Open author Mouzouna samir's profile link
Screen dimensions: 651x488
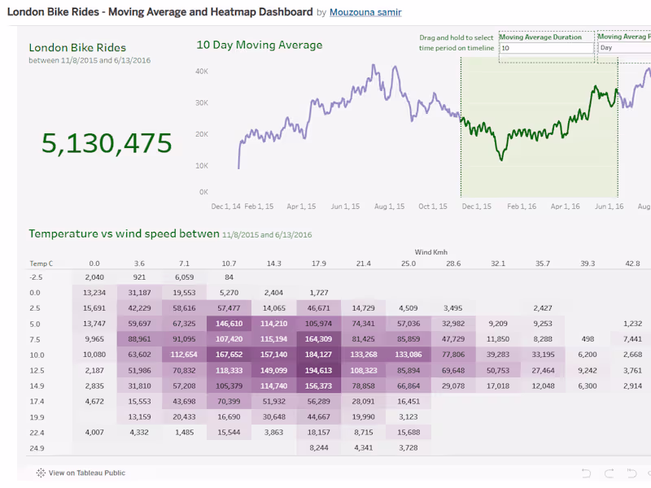coord(365,12)
